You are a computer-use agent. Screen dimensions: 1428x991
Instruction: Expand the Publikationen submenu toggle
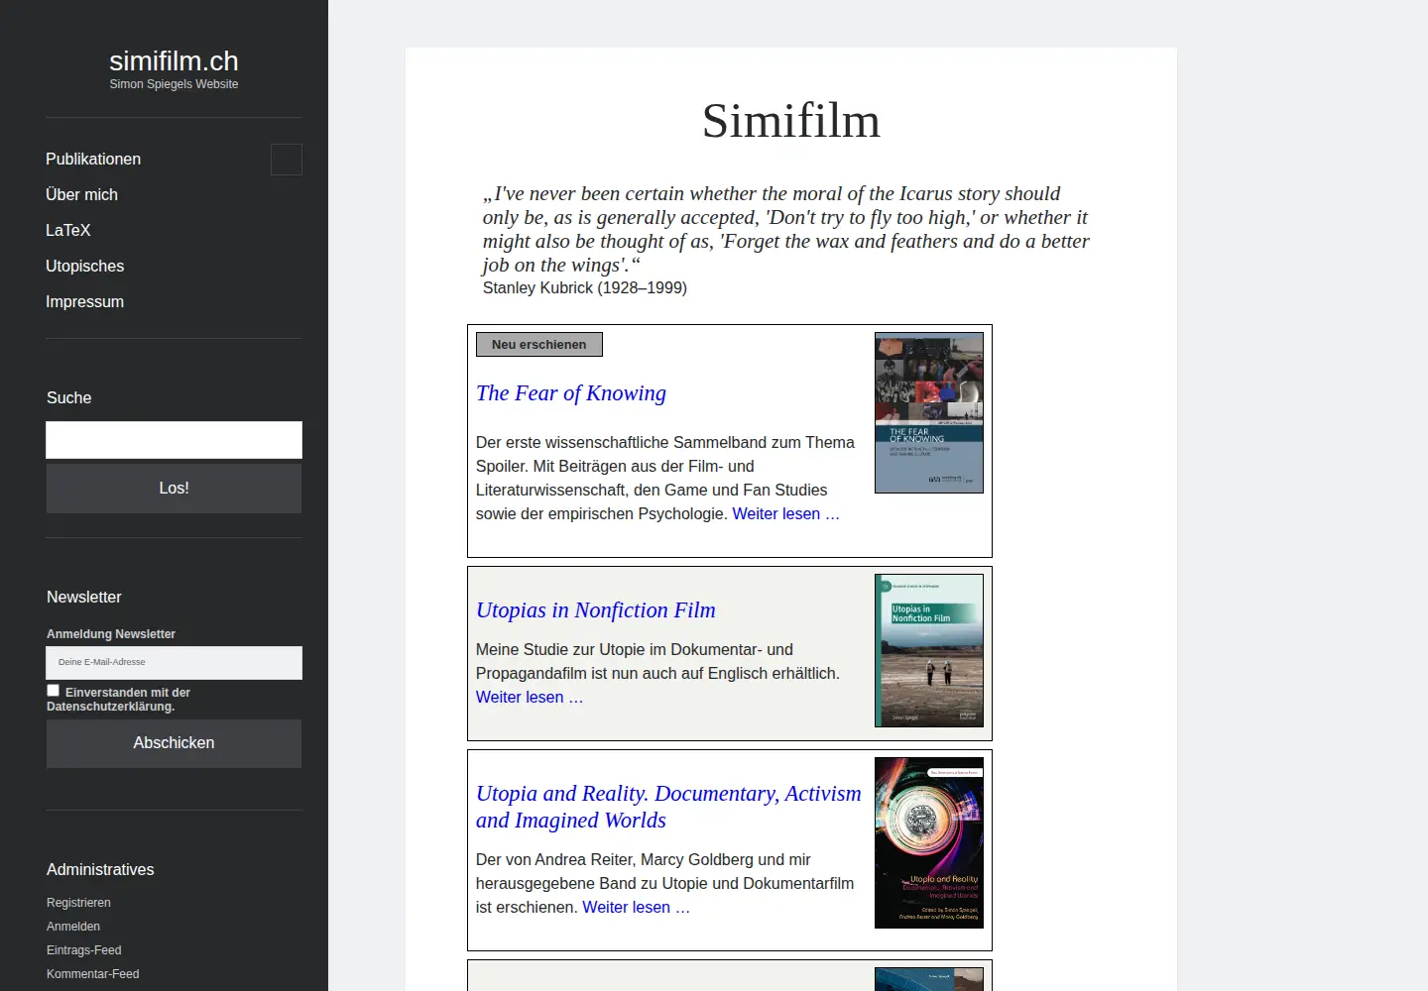[287, 160]
